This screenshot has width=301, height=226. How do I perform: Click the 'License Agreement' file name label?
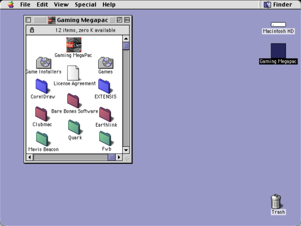click(x=75, y=83)
